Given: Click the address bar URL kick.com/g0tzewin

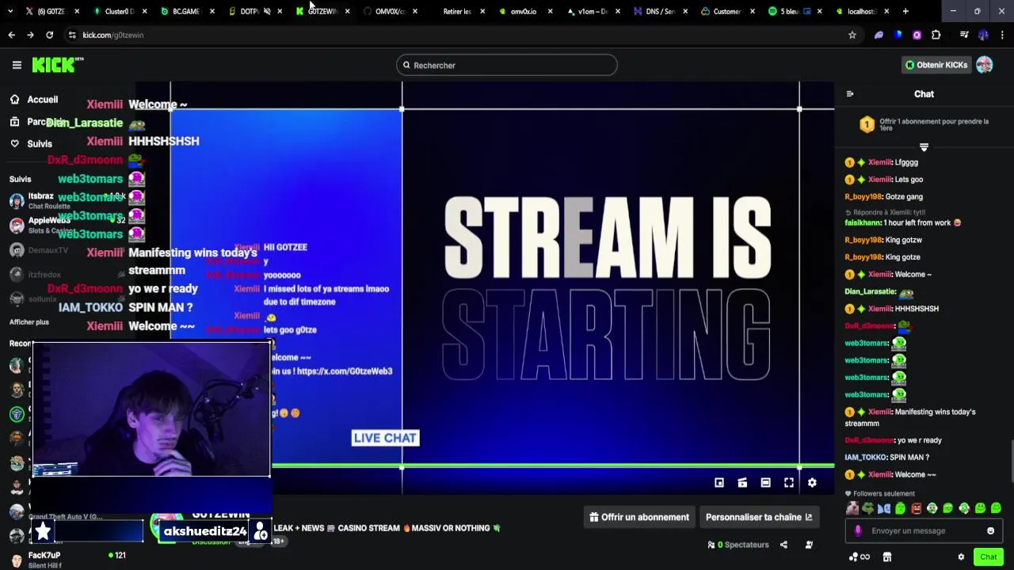Looking at the screenshot, I should pyautogui.click(x=113, y=35).
